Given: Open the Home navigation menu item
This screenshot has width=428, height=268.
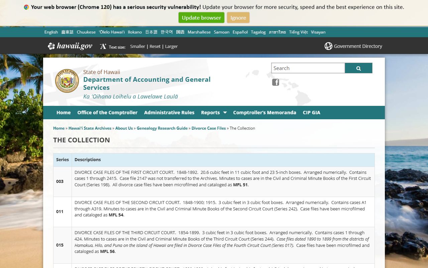Looking at the screenshot, I should (64, 113).
